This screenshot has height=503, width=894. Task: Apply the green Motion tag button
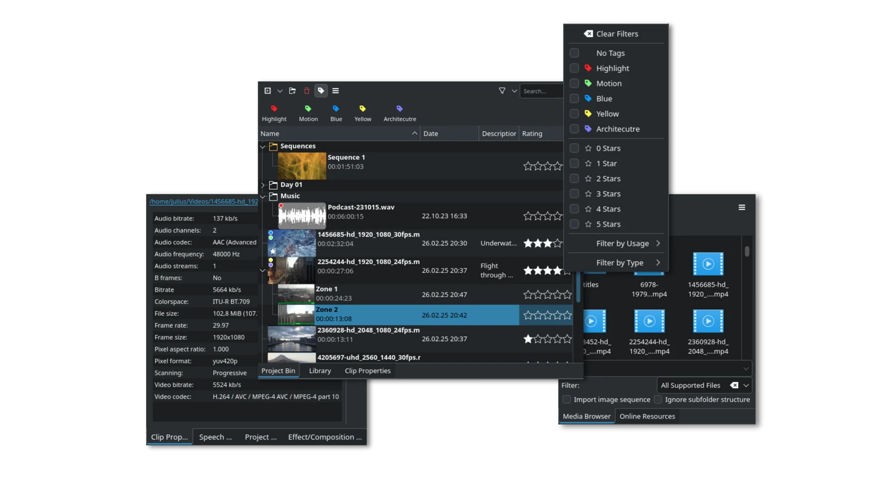[308, 113]
